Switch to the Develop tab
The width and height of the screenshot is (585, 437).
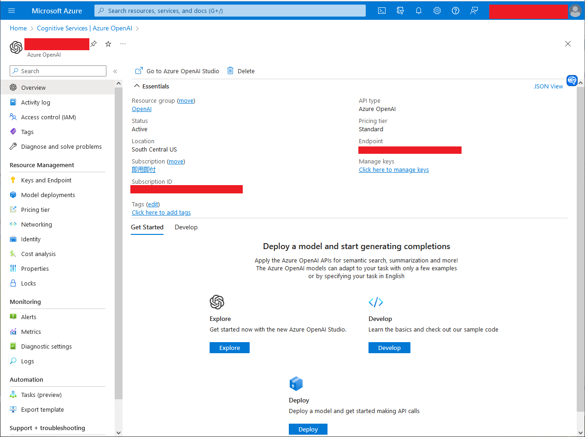click(x=186, y=227)
